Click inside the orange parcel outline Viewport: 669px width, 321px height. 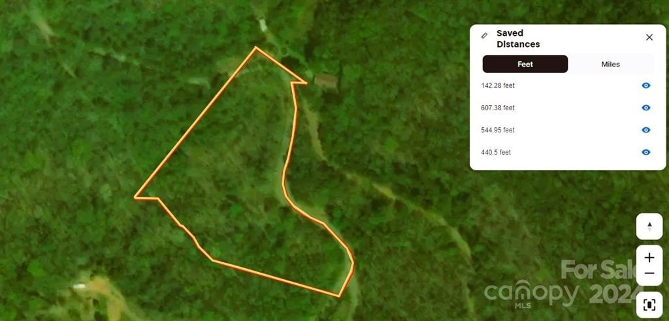click(239, 179)
